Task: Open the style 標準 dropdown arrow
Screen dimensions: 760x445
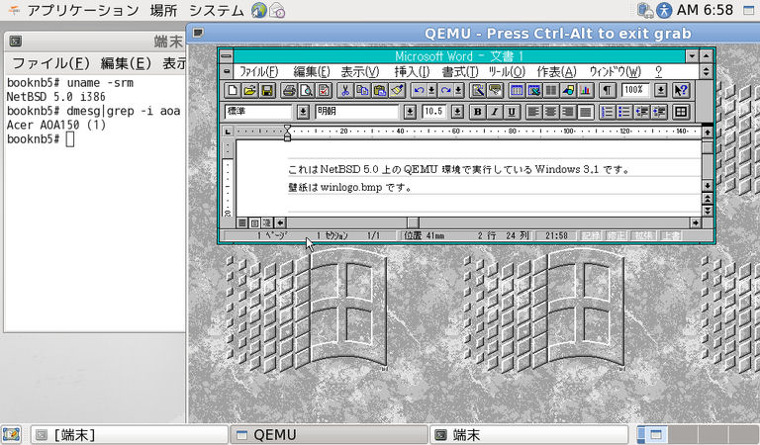Action: coord(303,112)
